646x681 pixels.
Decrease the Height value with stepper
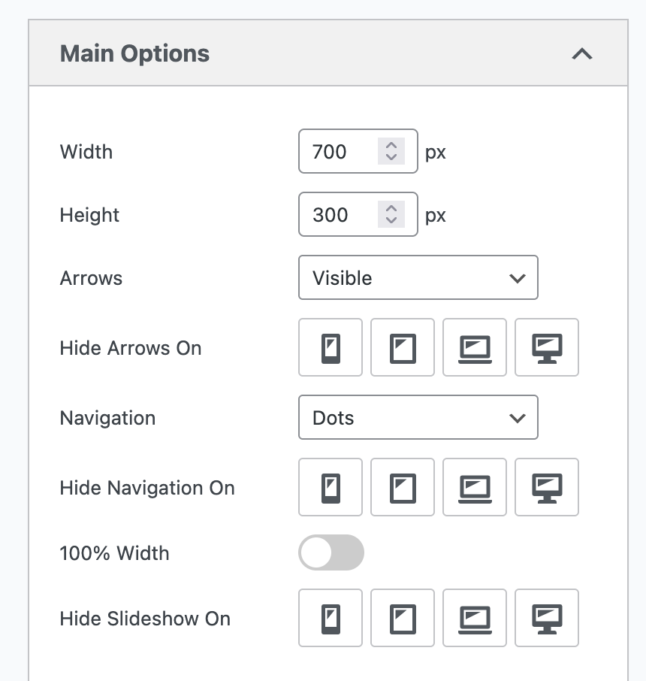coord(391,219)
